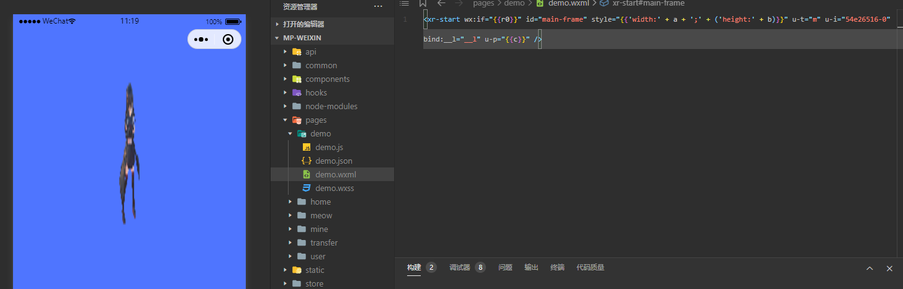Click the wxml icon in breadcrumb
This screenshot has width=903, height=289.
[x=540, y=3]
